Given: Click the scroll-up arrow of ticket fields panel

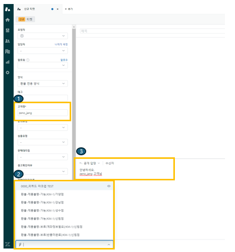Looking at the screenshot, I should [74, 27].
